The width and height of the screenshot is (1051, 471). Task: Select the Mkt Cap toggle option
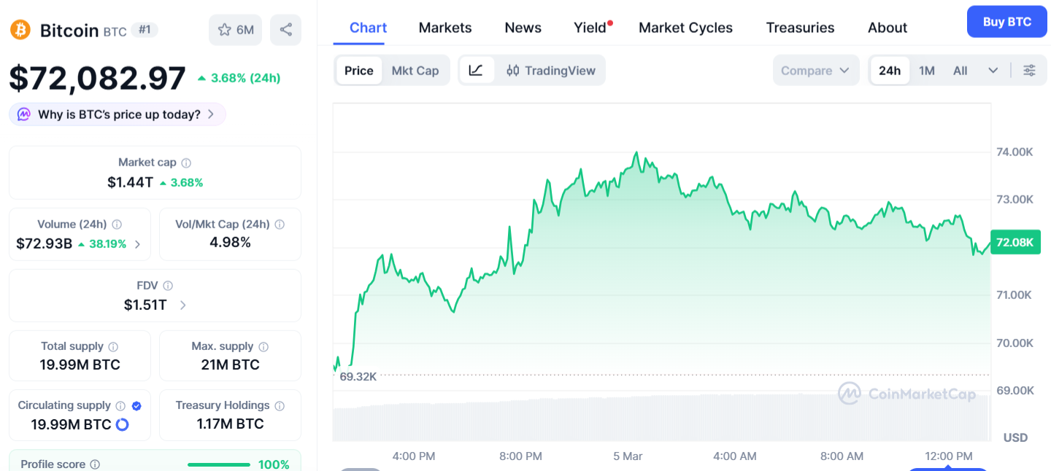[415, 70]
